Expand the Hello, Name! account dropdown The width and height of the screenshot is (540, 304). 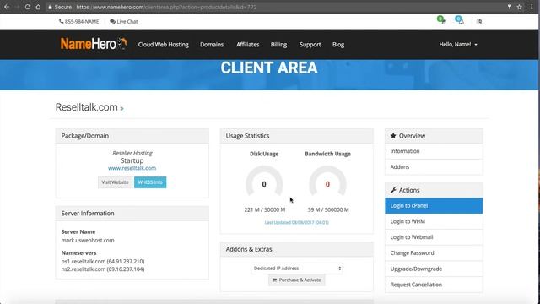coord(458,45)
